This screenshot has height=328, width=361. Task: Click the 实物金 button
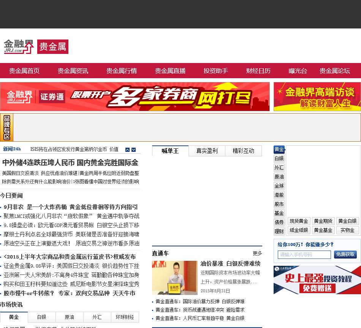tap(347, 230)
